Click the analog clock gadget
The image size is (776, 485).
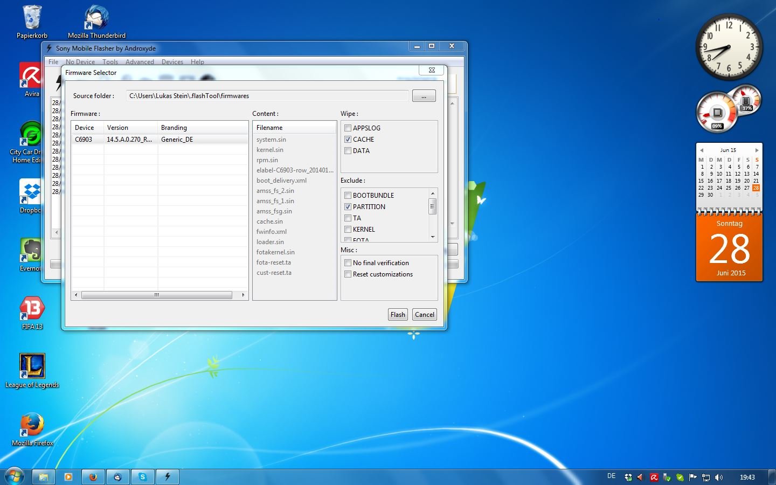[x=729, y=47]
